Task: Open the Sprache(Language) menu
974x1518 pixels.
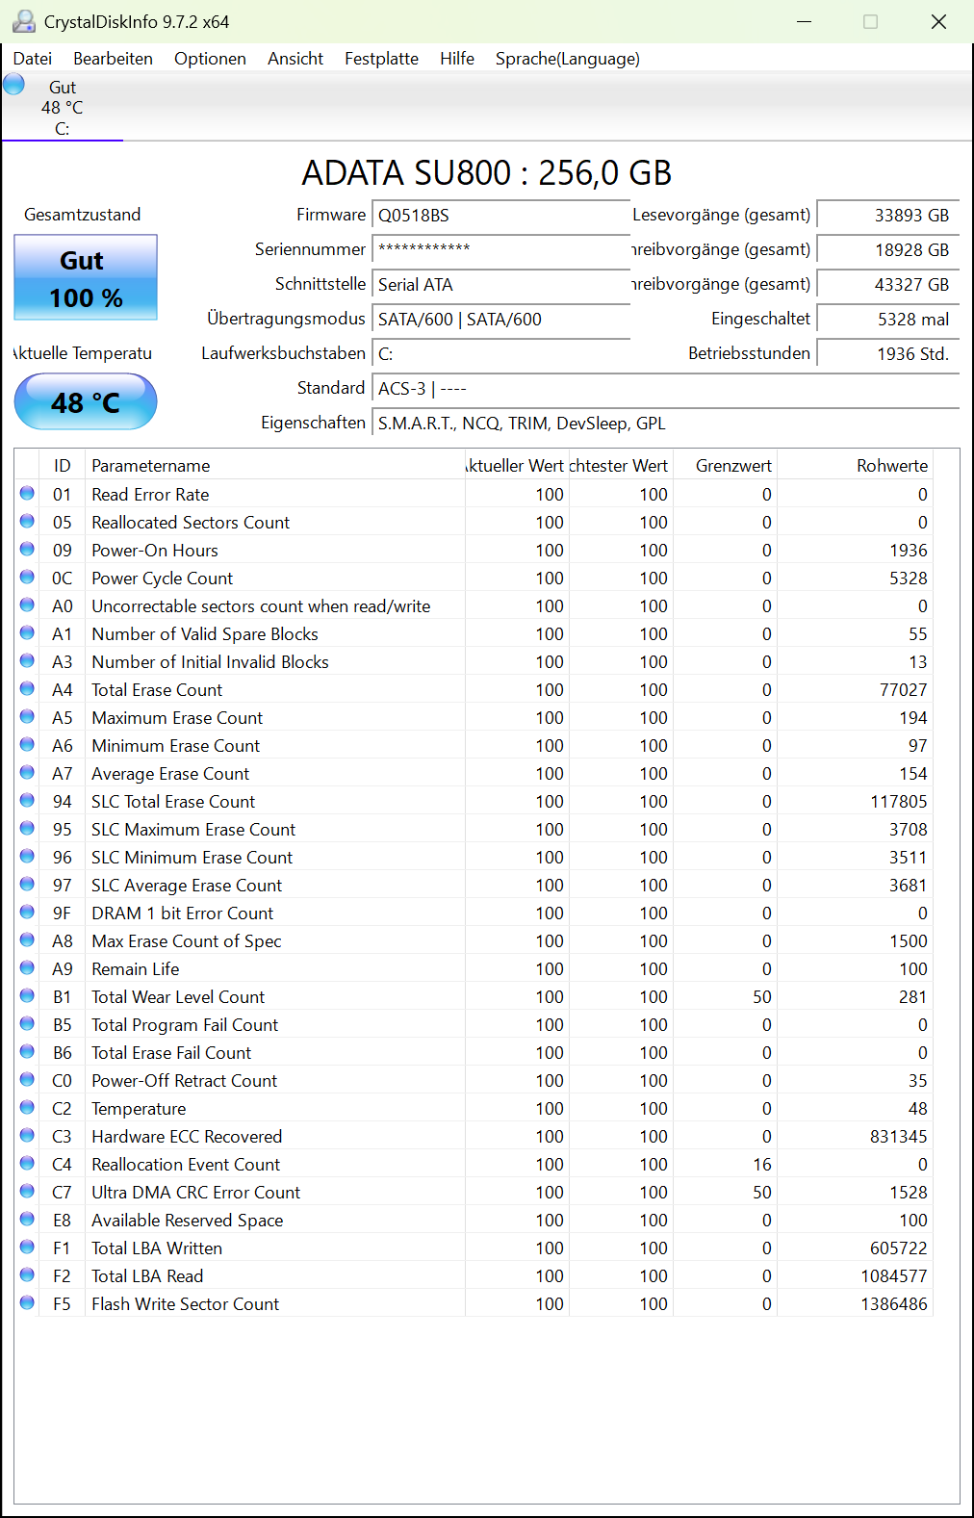Action: 567,59
